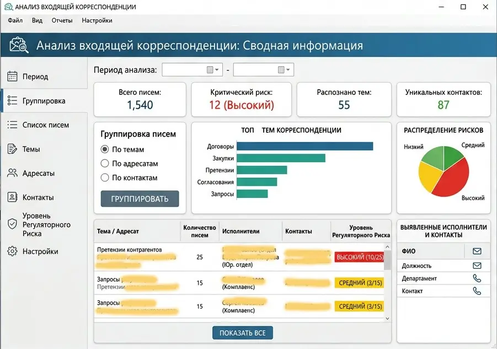This screenshot has height=349, width=497.
Task: Click the Согласования bar in the chart
Action: click(256, 182)
